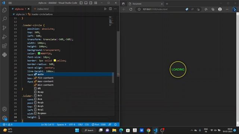
Task: Split the editor to the right
Action: [111, 9]
